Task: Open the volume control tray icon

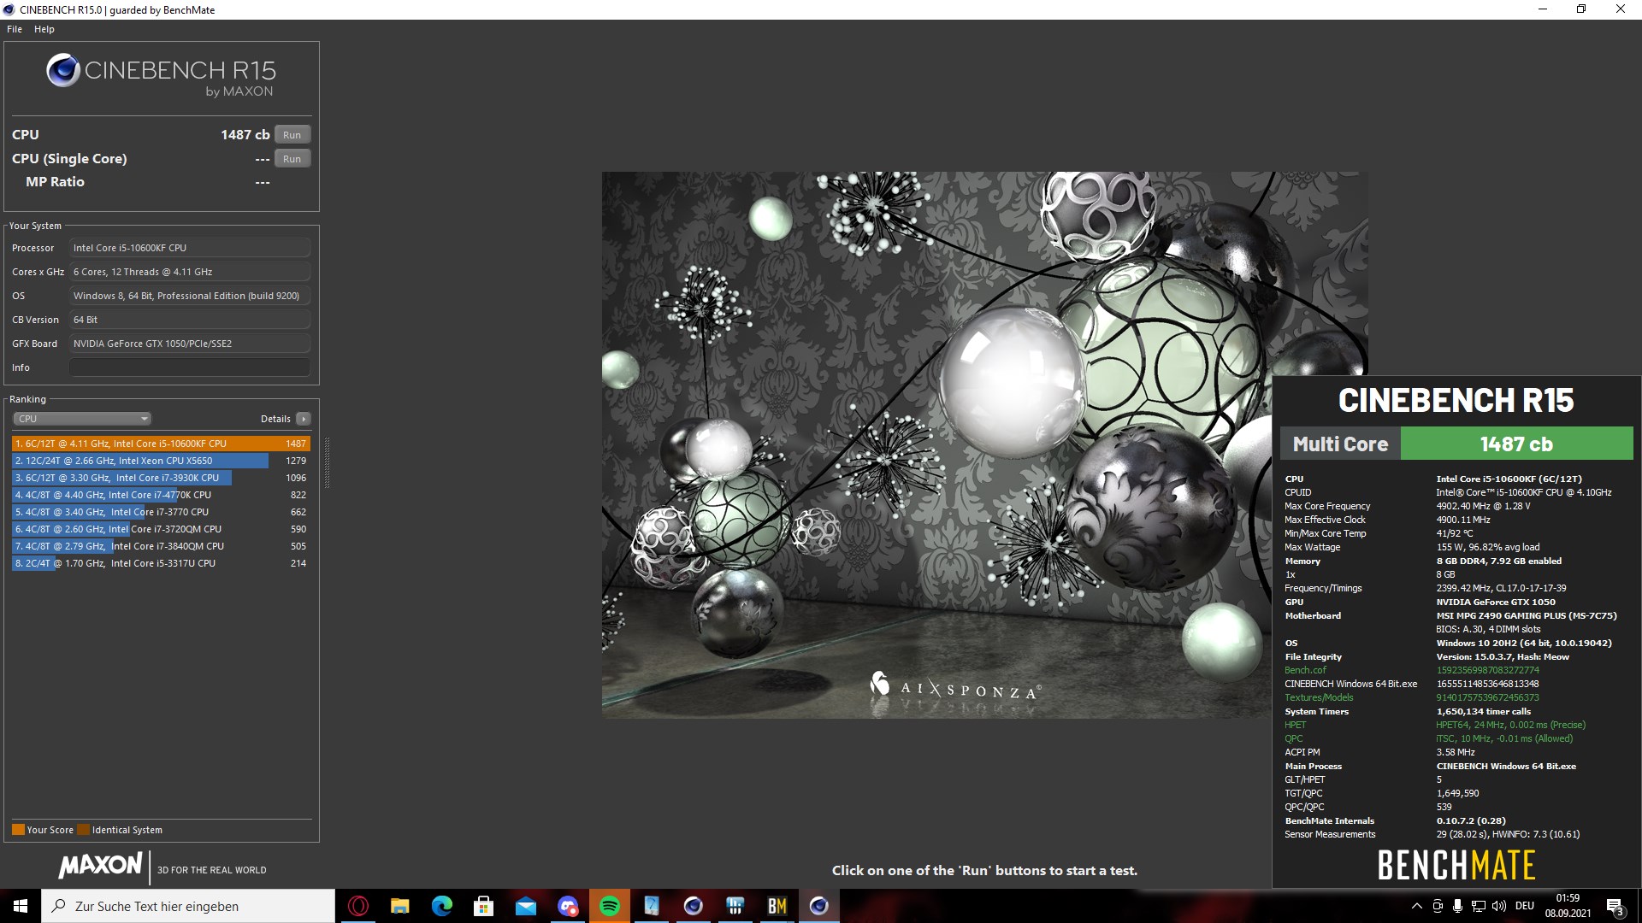Action: point(1498,906)
